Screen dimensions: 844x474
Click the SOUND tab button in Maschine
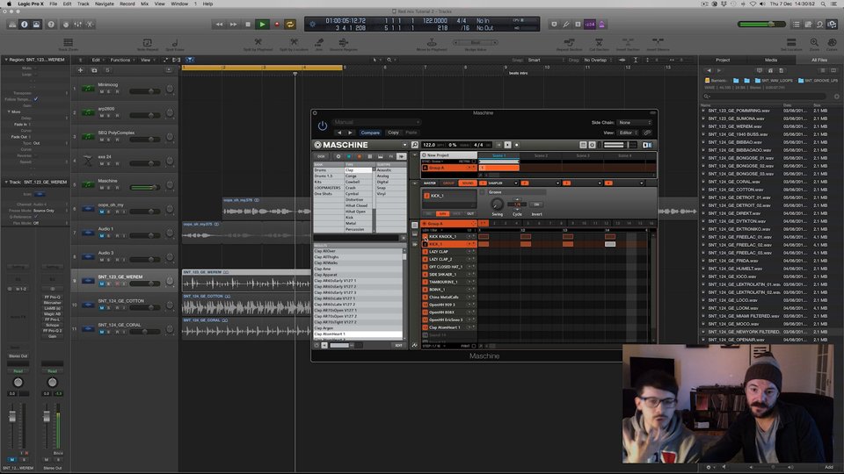point(468,183)
